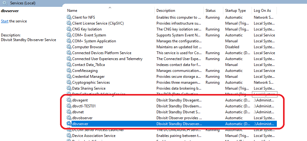Click Running status of Client for NFS
The width and height of the screenshot is (307, 141).
click(212, 17)
